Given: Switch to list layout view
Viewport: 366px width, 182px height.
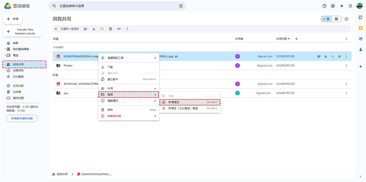Looking at the screenshot, I should (x=326, y=19).
